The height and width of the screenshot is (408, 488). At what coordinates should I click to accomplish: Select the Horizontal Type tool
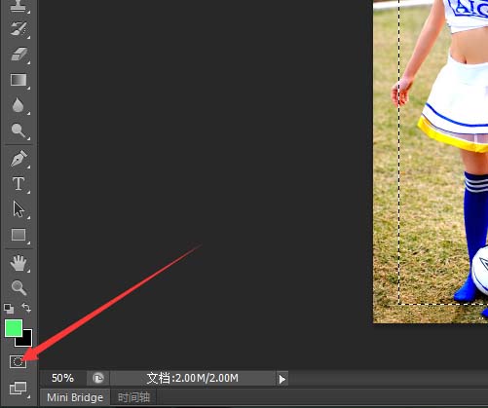coord(19,184)
